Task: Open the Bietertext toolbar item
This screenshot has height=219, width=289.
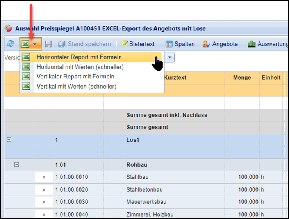Action: [137, 44]
